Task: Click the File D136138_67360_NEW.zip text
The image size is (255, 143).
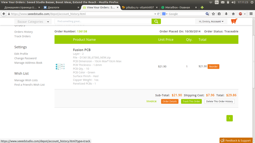Action: 92,58
